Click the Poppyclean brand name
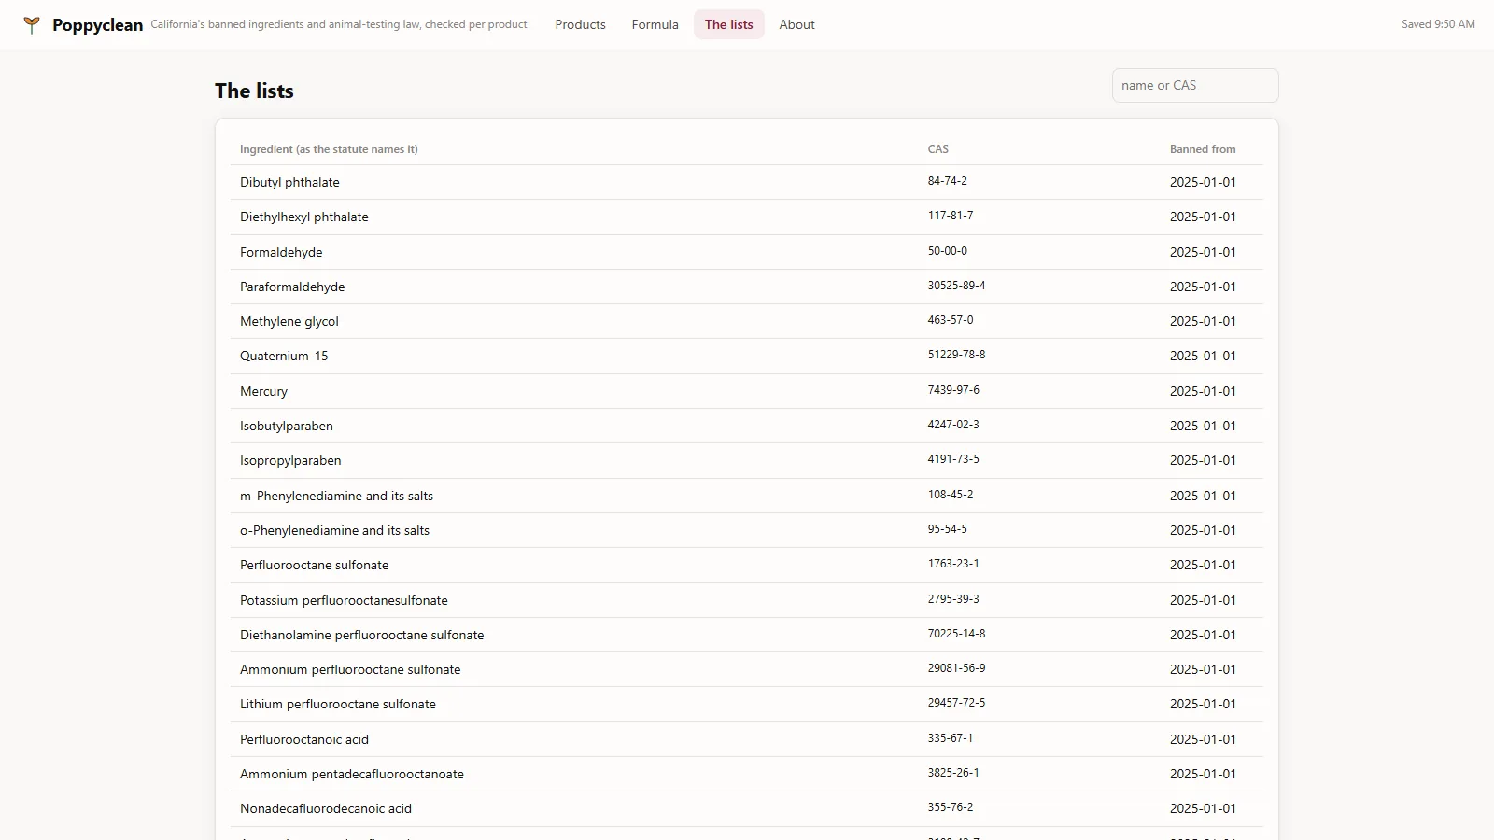The image size is (1494, 840). coord(97,25)
